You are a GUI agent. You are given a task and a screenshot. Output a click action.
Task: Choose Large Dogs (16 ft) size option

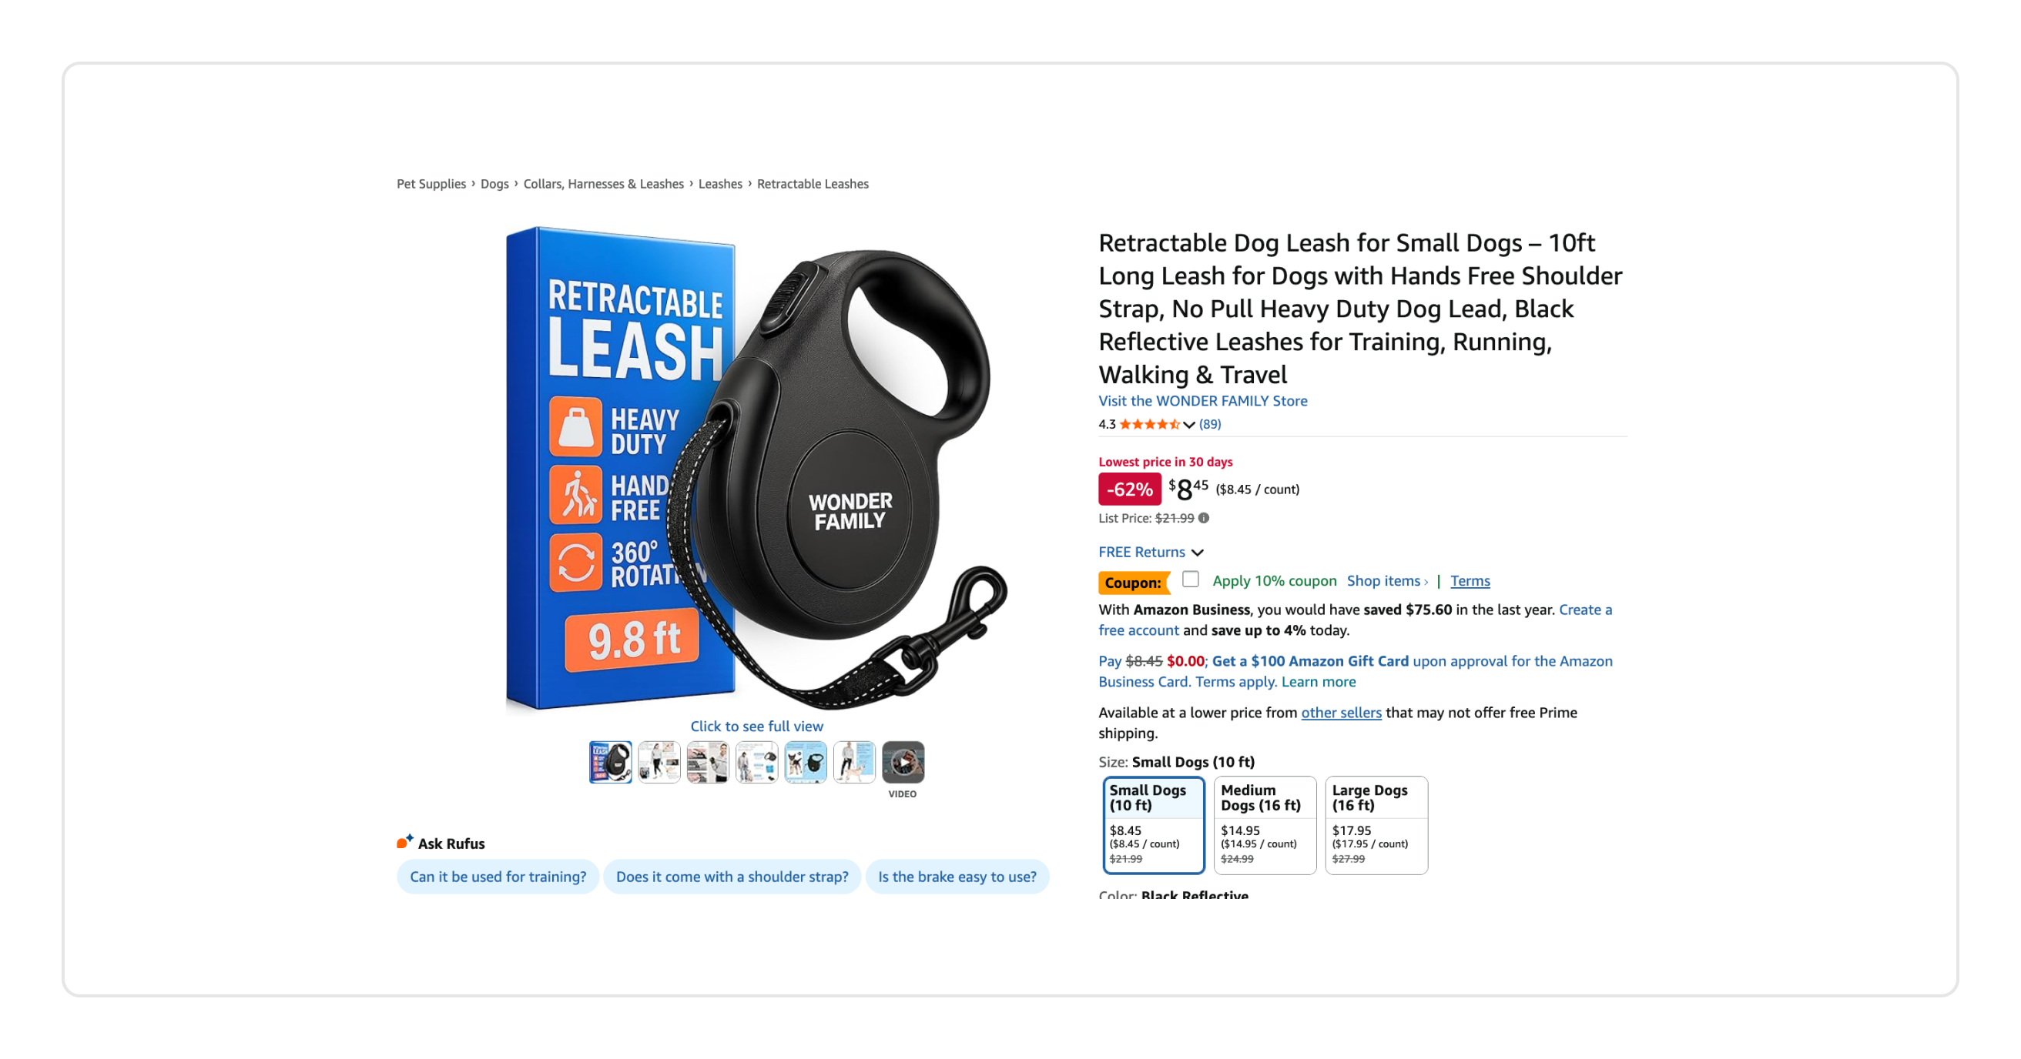1376,824
